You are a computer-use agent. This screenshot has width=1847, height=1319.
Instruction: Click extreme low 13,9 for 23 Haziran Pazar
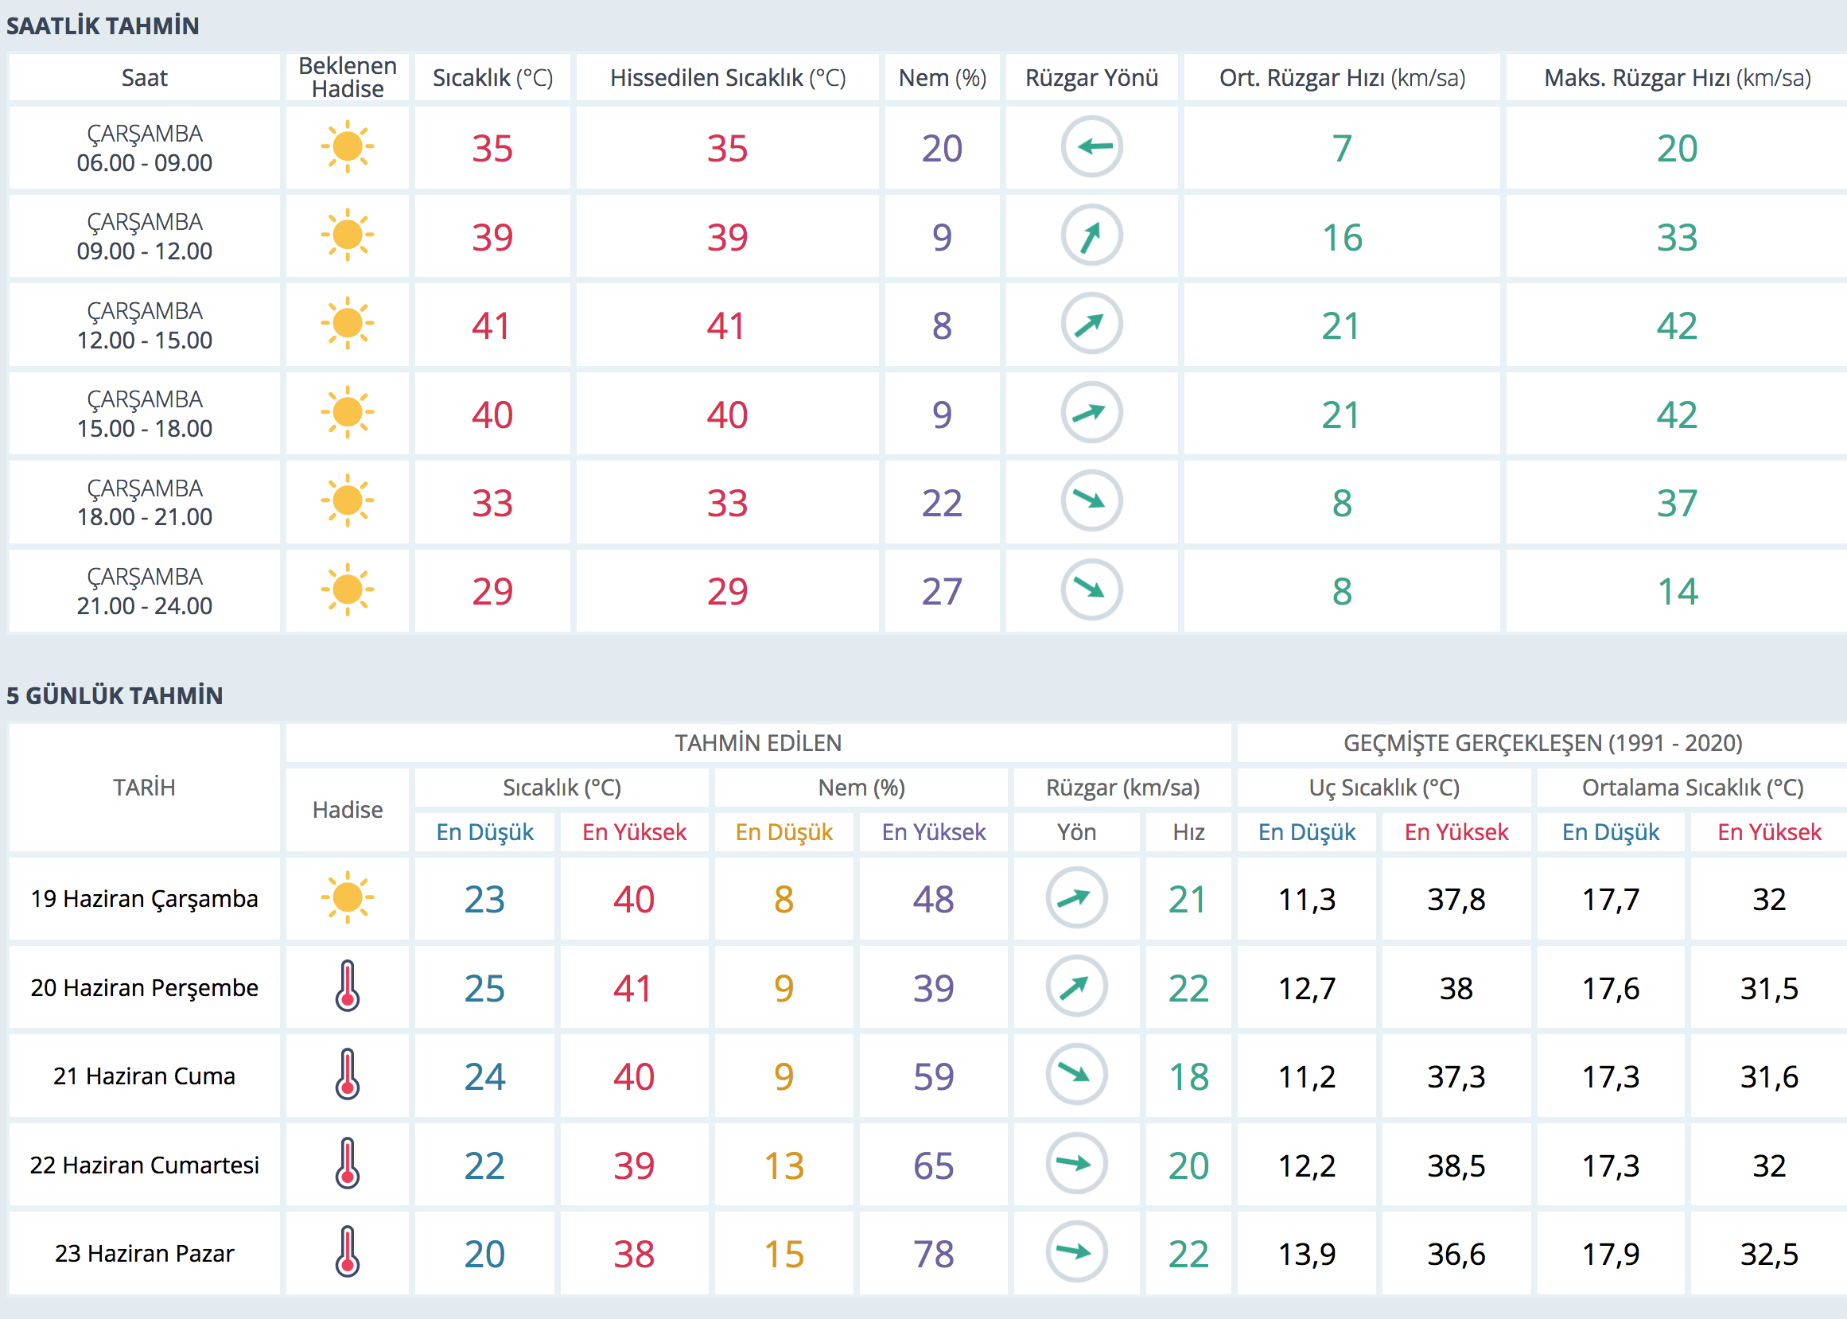pos(1307,1254)
